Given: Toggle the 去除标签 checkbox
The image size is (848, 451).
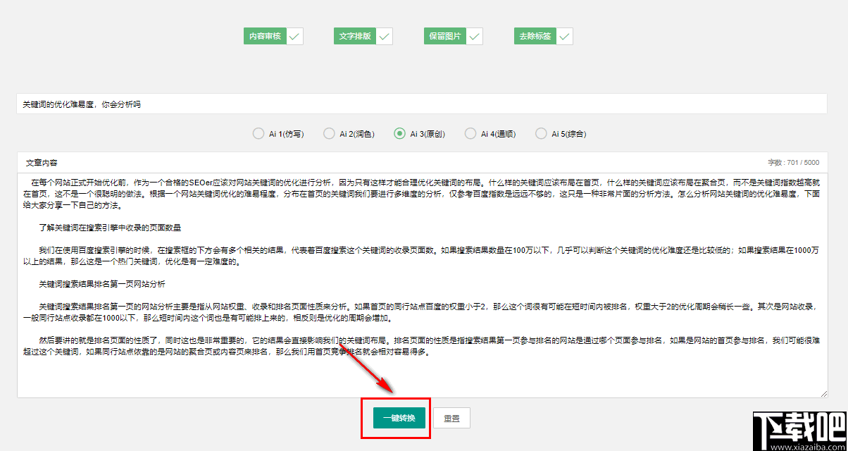Looking at the screenshot, I should pyautogui.click(x=543, y=36).
